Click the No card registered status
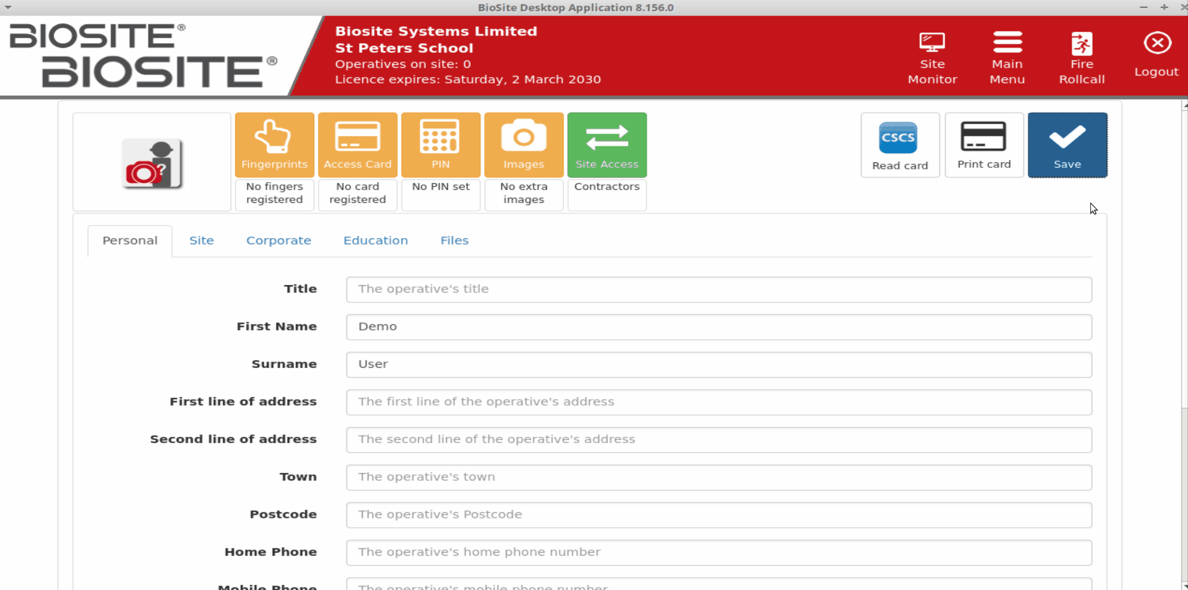Screen dimensions: 1188x590 point(357,194)
